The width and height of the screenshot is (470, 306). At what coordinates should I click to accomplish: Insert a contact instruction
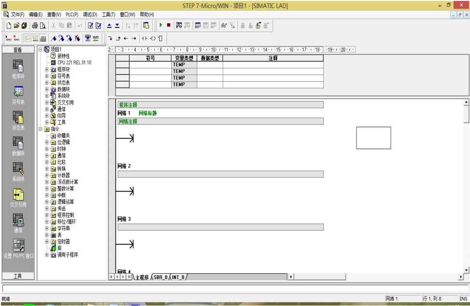(144, 38)
